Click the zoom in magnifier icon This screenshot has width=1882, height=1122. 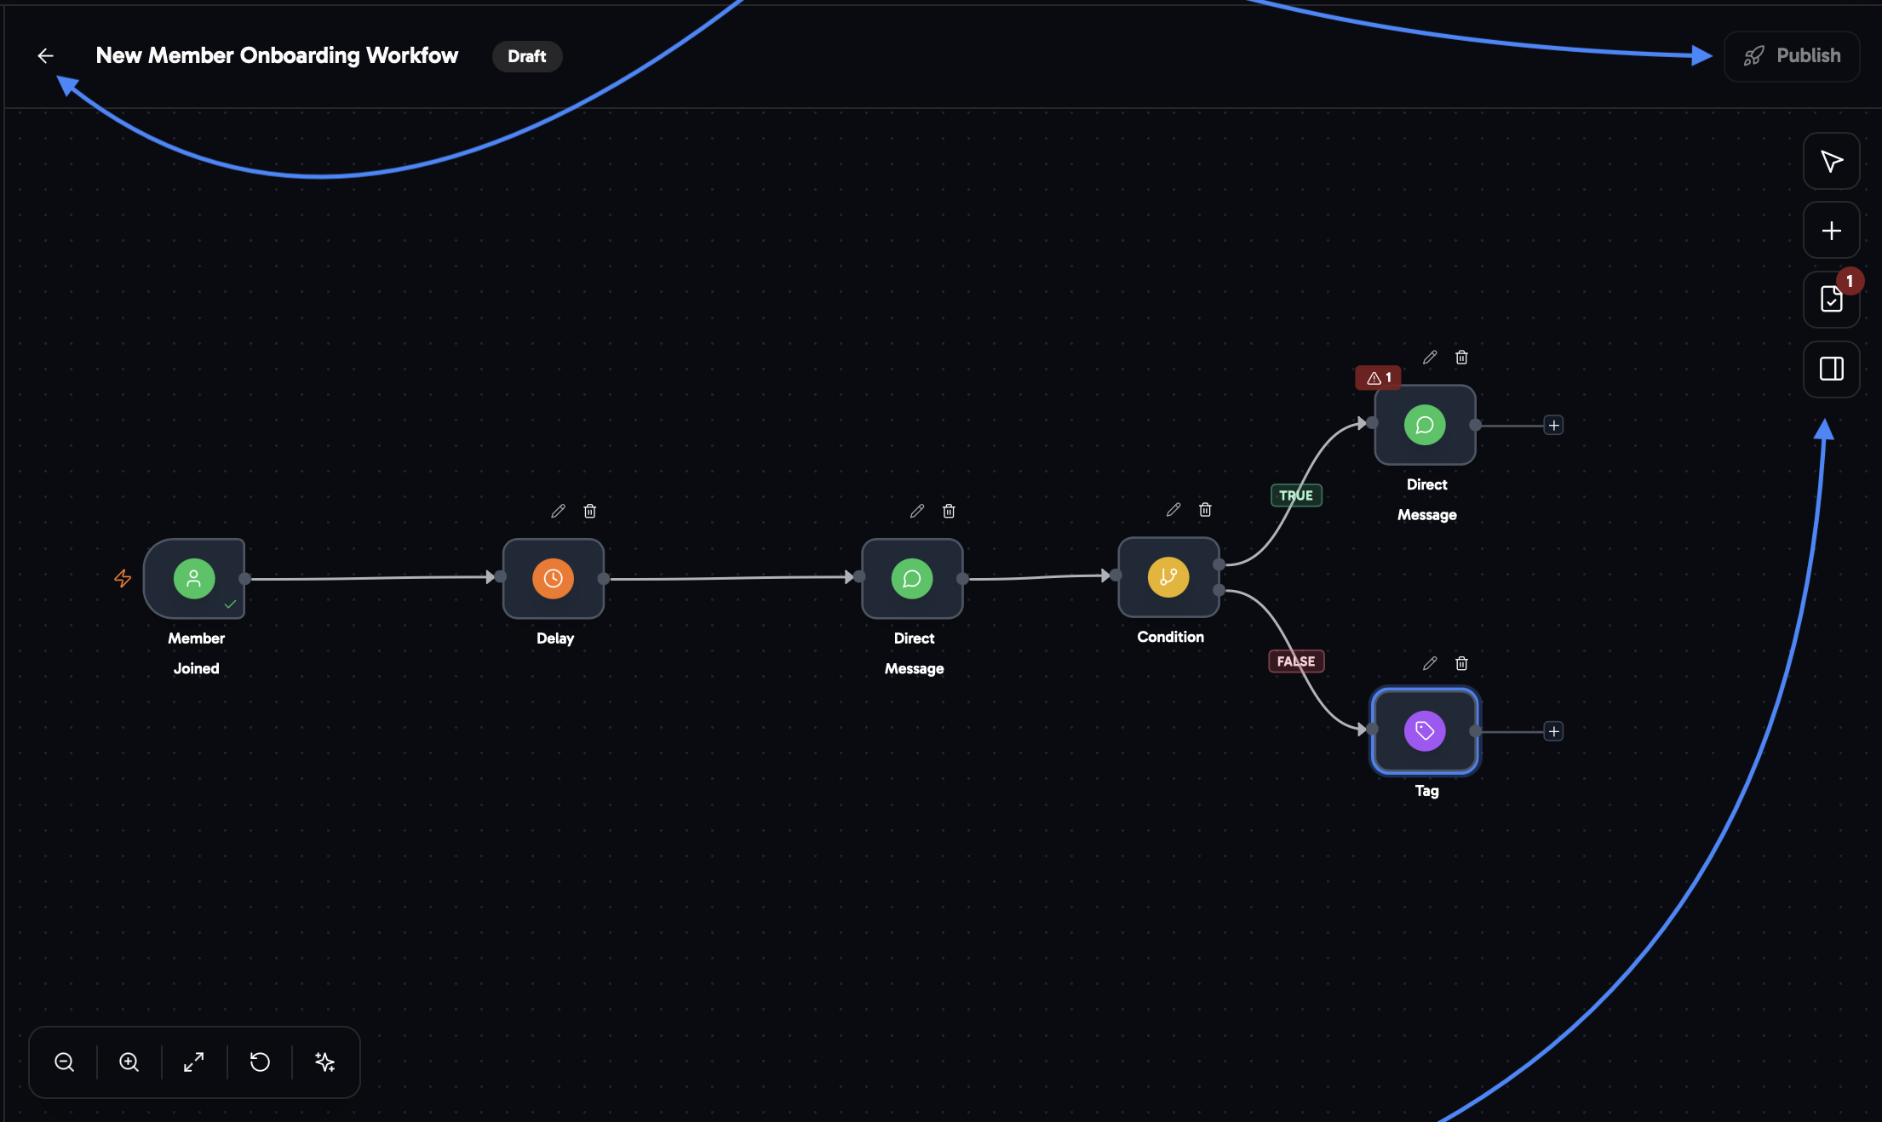click(129, 1062)
